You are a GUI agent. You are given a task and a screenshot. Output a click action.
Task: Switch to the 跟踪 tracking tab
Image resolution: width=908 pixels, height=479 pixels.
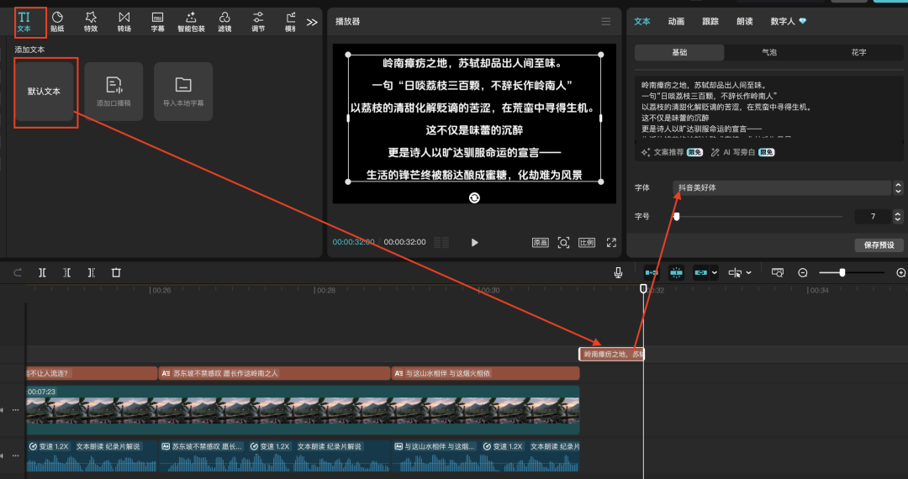pos(710,21)
